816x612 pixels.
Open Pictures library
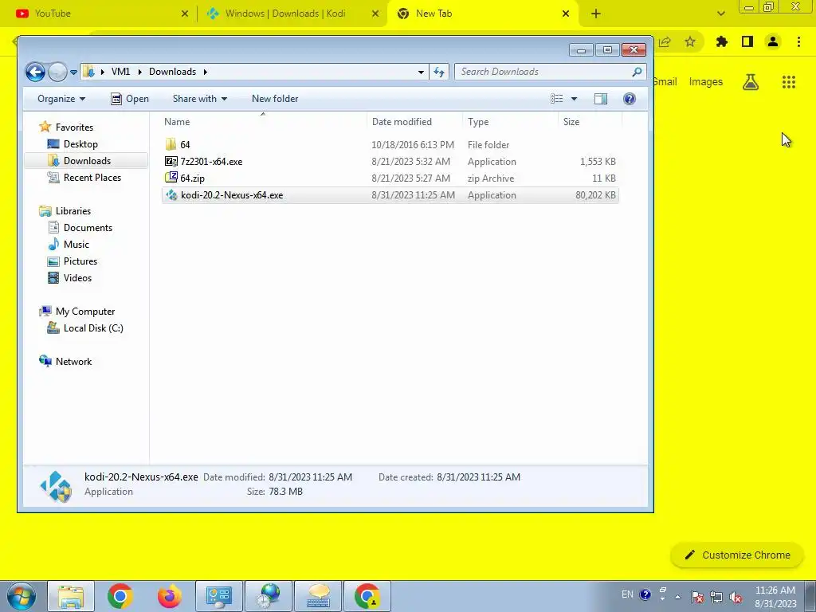[x=73, y=261]
